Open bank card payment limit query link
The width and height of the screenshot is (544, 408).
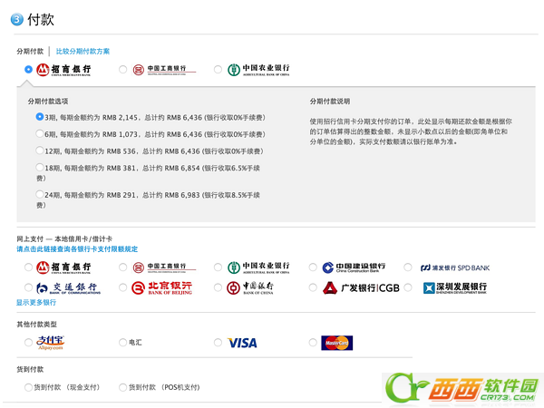[77, 249]
